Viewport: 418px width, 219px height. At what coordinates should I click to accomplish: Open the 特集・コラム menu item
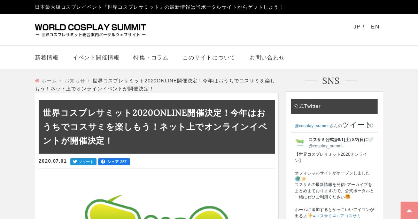[x=151, y=58]
